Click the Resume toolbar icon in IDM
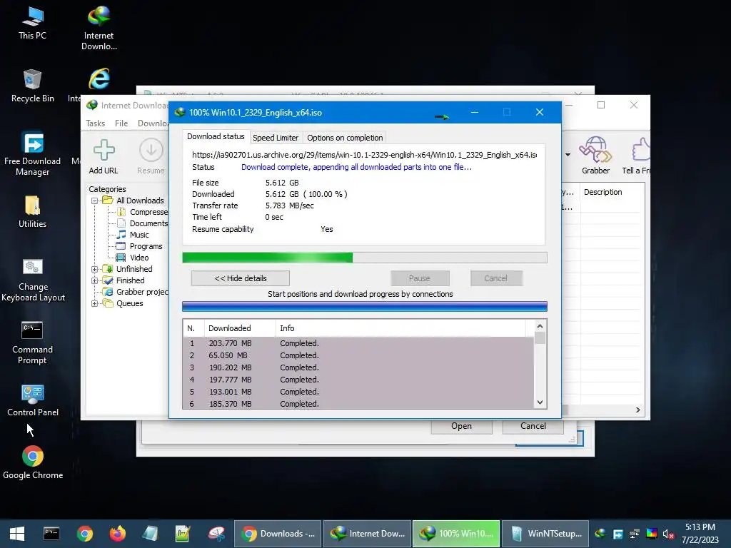The image size is (731, 548). point(151,156)
